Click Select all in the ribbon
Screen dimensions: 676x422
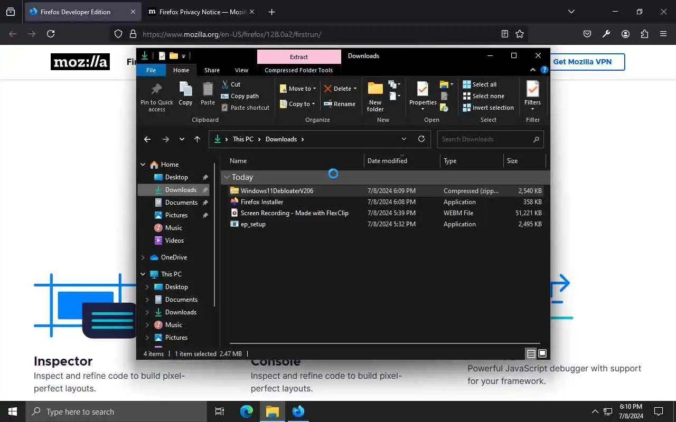480,84
